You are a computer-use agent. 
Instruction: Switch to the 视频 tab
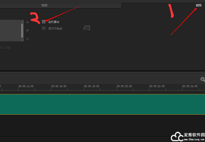(x=44, y=5)
